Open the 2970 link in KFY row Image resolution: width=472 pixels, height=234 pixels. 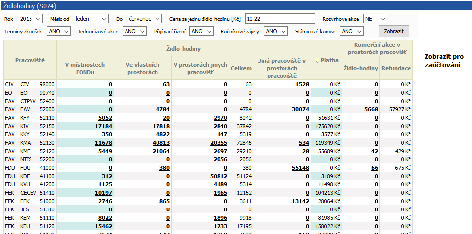(220, 118)
